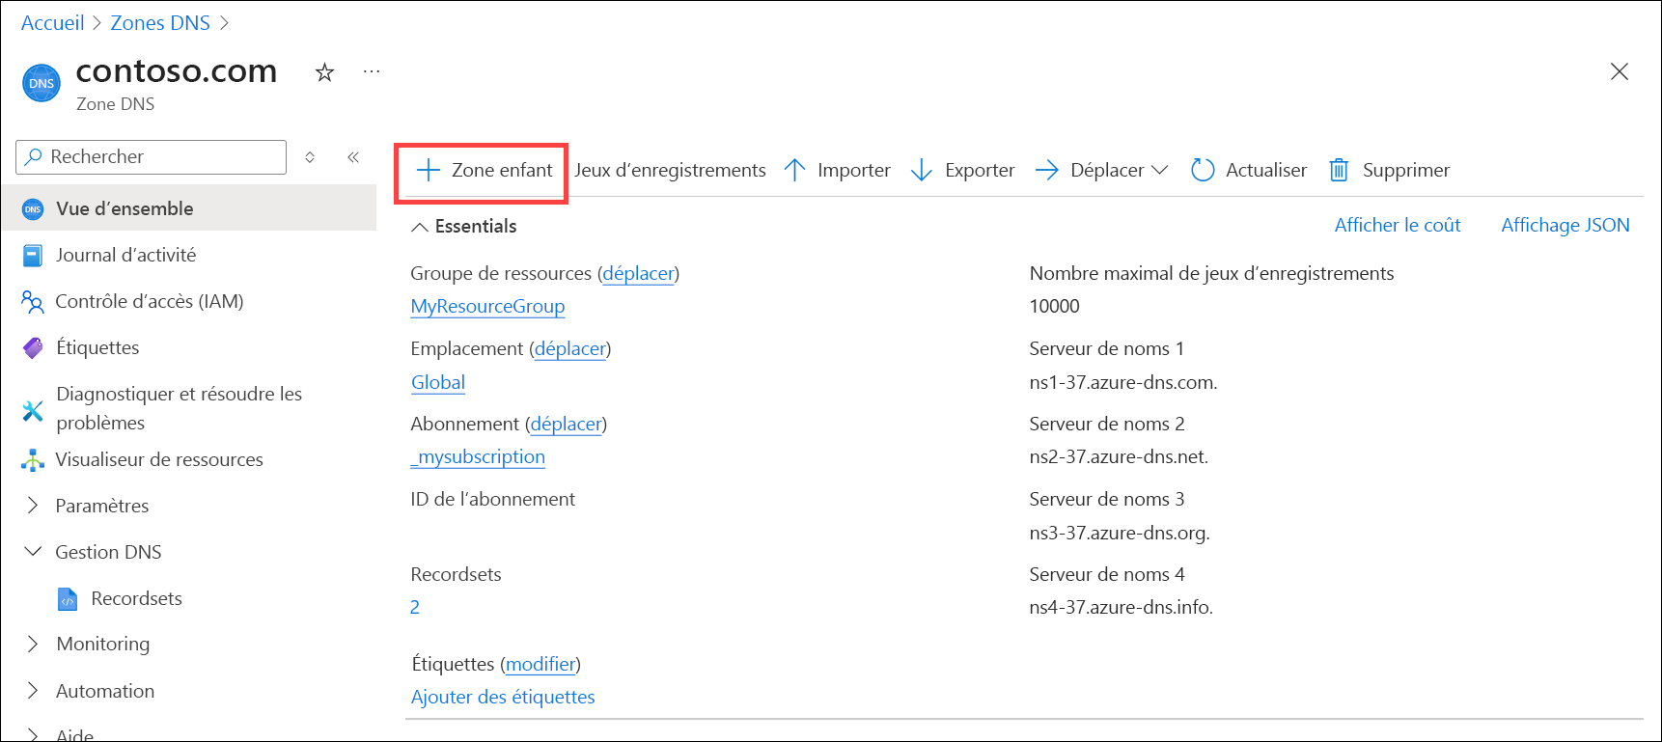Image resolution: width=1662 pixels, height=742 pixels.
Task: Open Journal d'activité
Action: tap(125, 255)
